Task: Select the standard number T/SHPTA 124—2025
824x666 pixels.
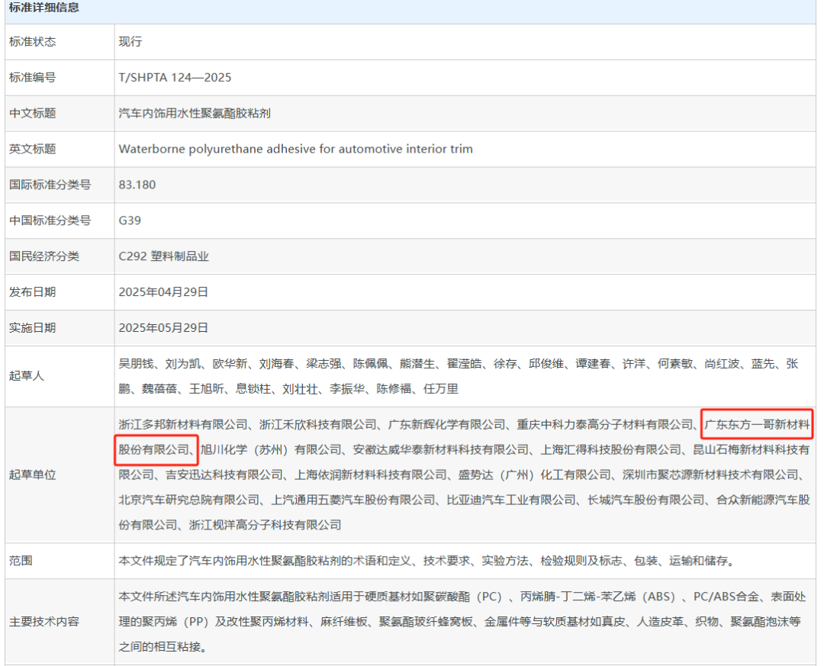Action: [175, 78]
